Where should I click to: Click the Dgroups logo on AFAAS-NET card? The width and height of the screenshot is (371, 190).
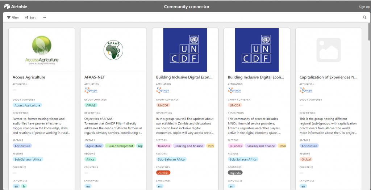click(91, 90)
